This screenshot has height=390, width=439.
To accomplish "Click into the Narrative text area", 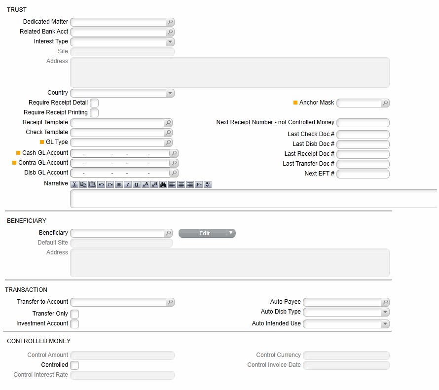I will pos(254,199).
